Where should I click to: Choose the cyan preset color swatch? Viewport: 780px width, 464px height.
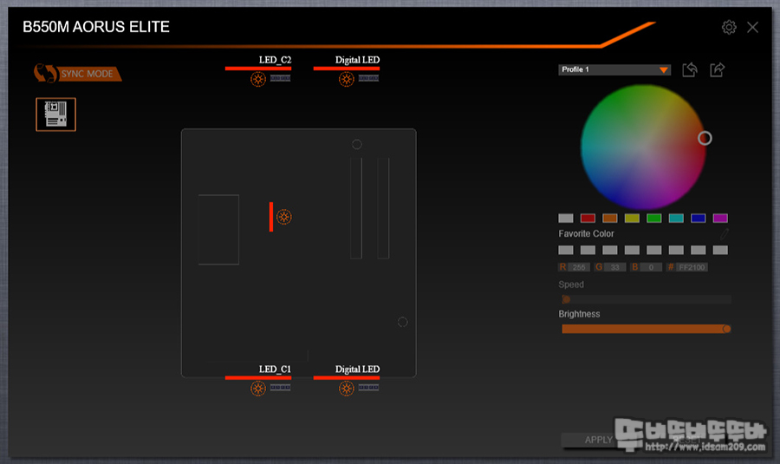[676, 218]
